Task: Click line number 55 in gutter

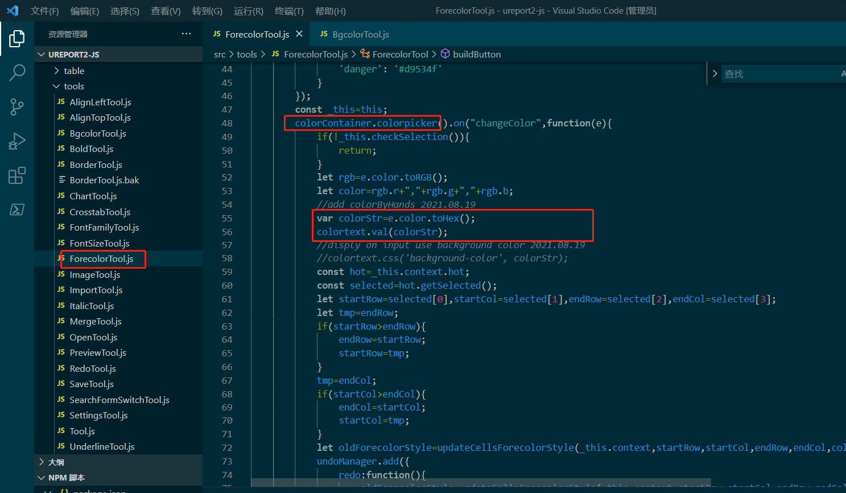Action: (227, 218)
